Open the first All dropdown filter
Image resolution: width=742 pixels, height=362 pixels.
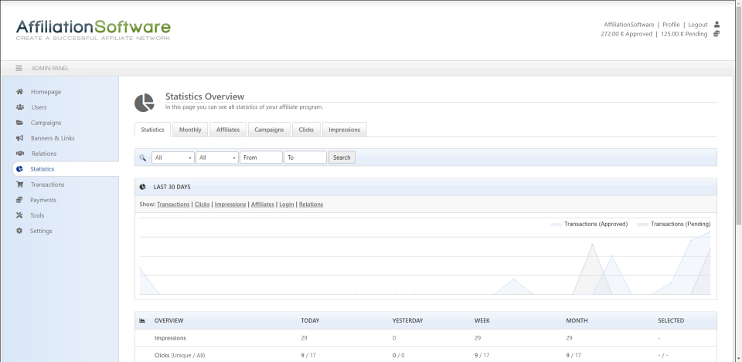(x=172, y=157)
